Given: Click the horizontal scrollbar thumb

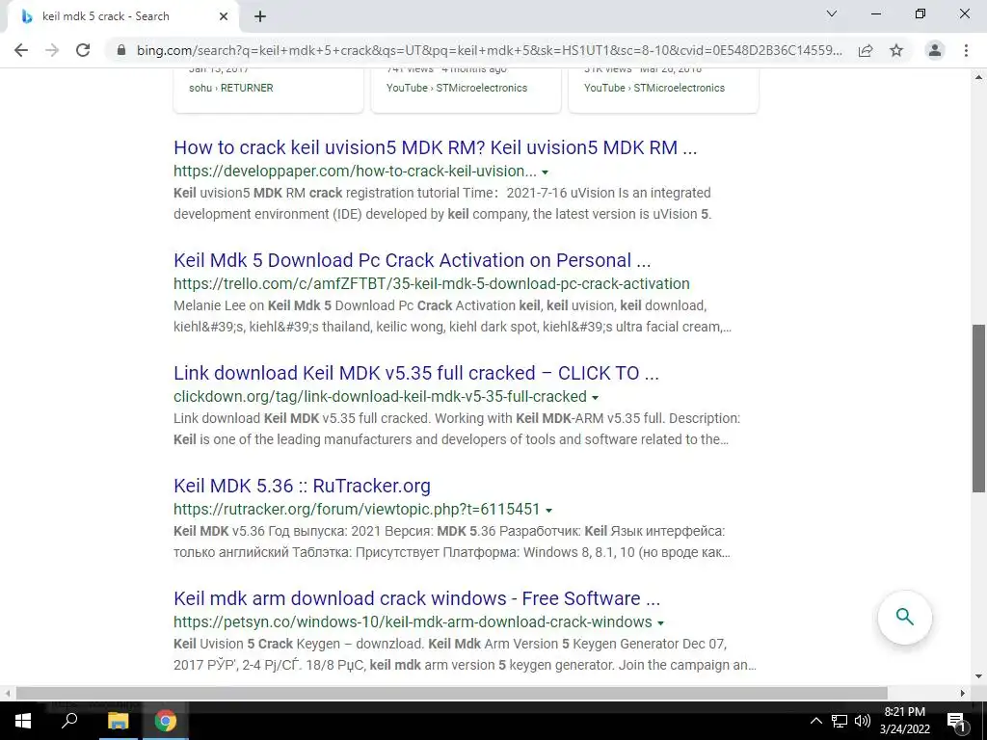Looking at the screenshot, I should click(451, 693).
